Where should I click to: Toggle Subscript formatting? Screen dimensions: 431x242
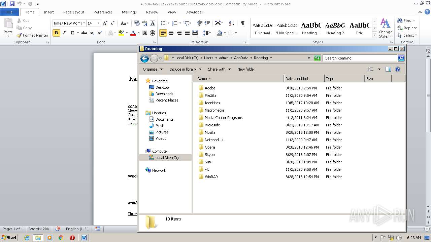pos(92,33)
